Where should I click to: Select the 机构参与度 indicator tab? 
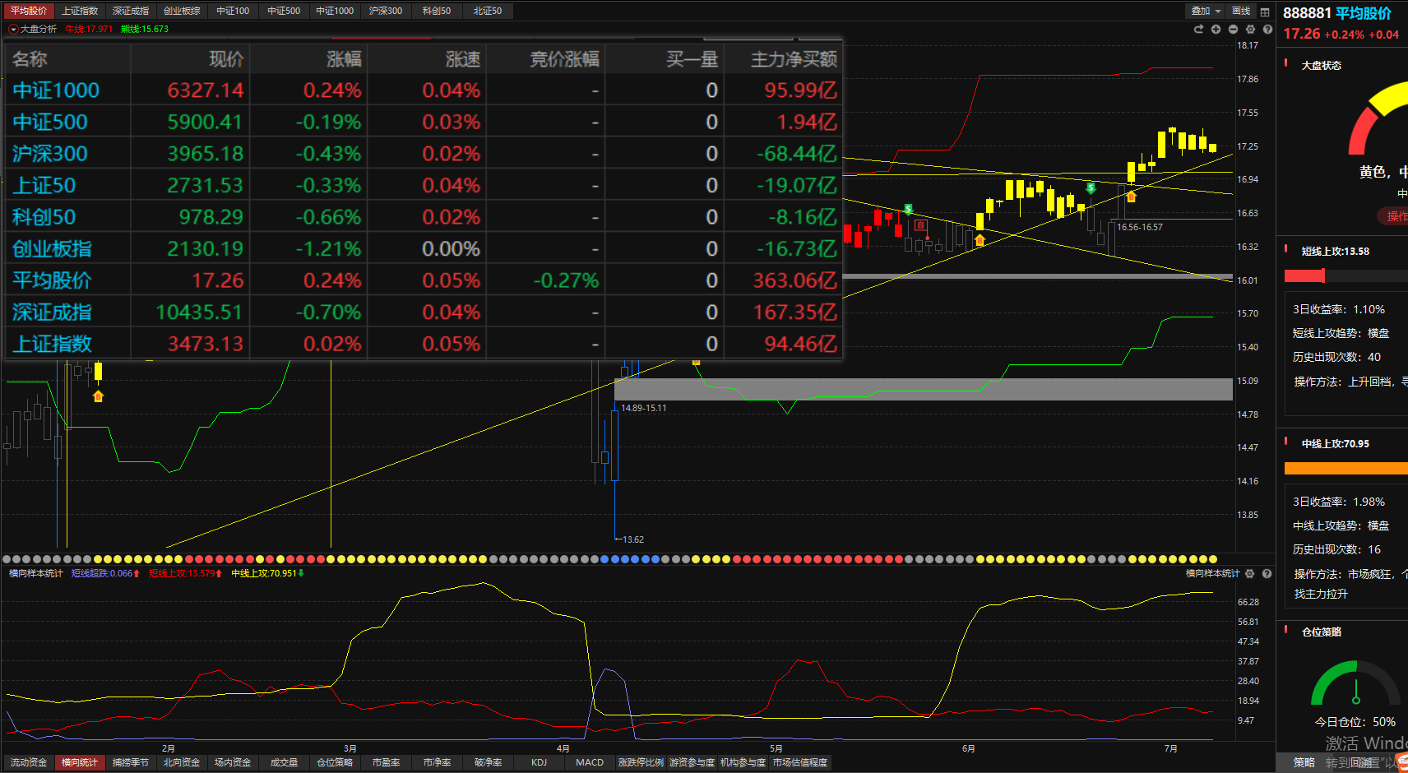pyautogui.click(x=743, y=762)
